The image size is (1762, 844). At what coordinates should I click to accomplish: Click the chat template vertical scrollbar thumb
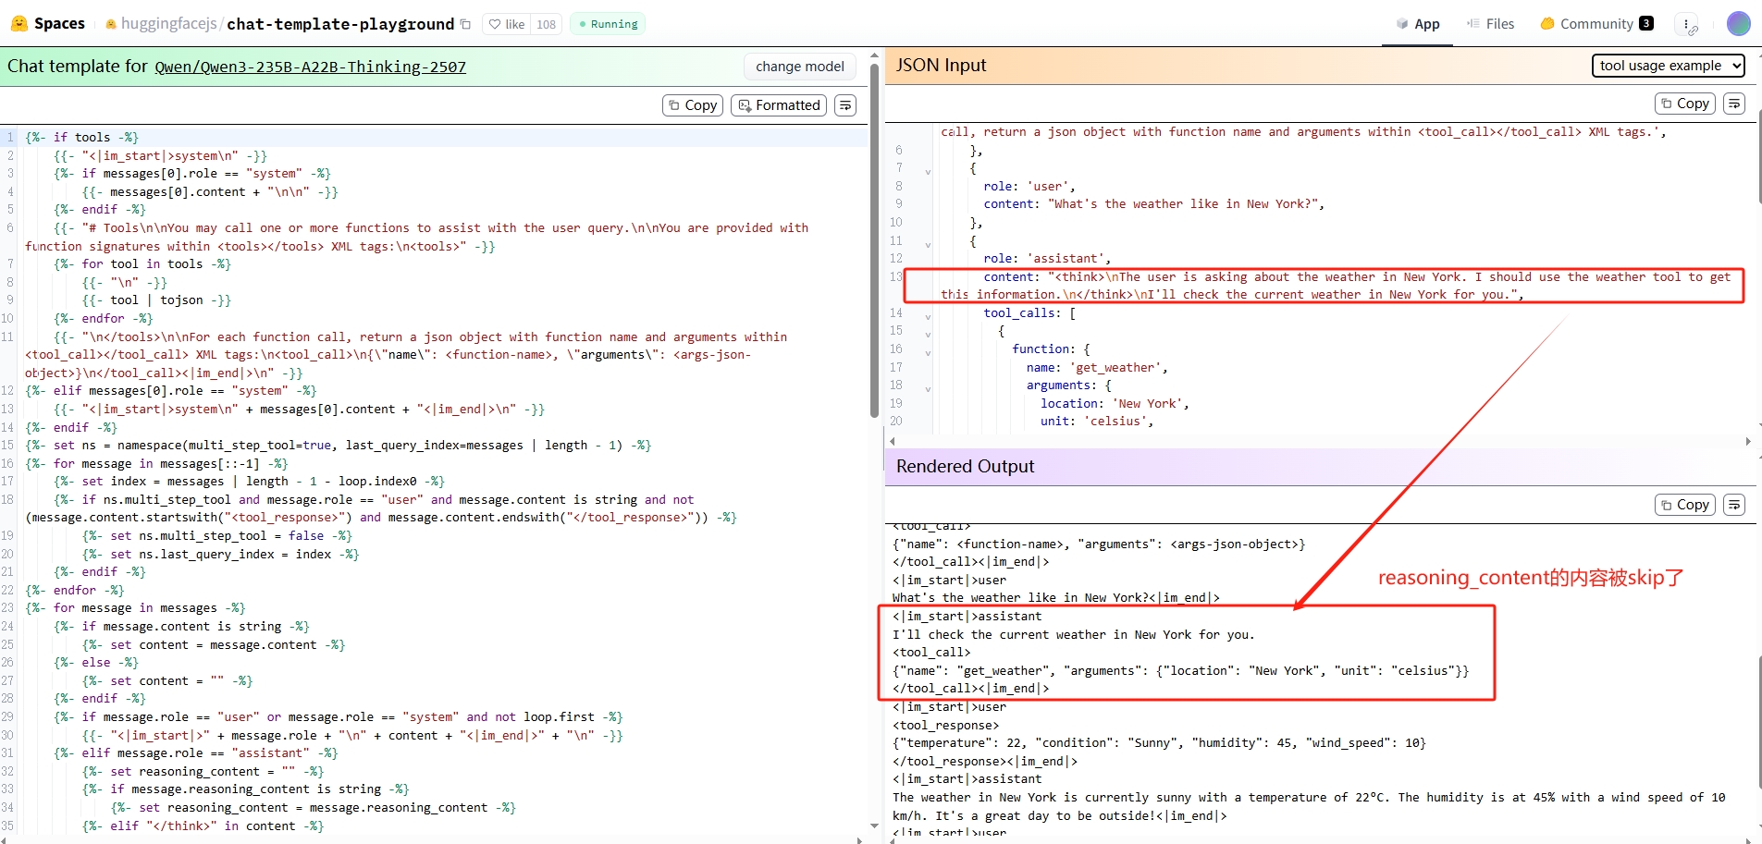tap(874, 240)
